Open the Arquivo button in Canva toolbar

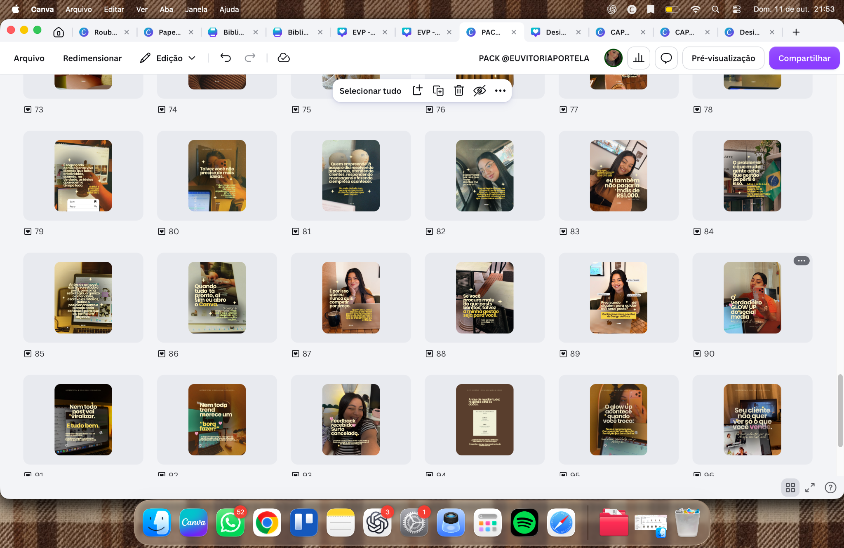[29, 58]
